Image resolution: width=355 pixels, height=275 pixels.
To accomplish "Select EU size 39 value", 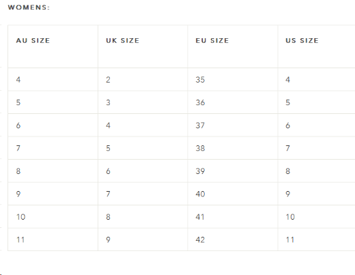I will click(x=200, y=171).
